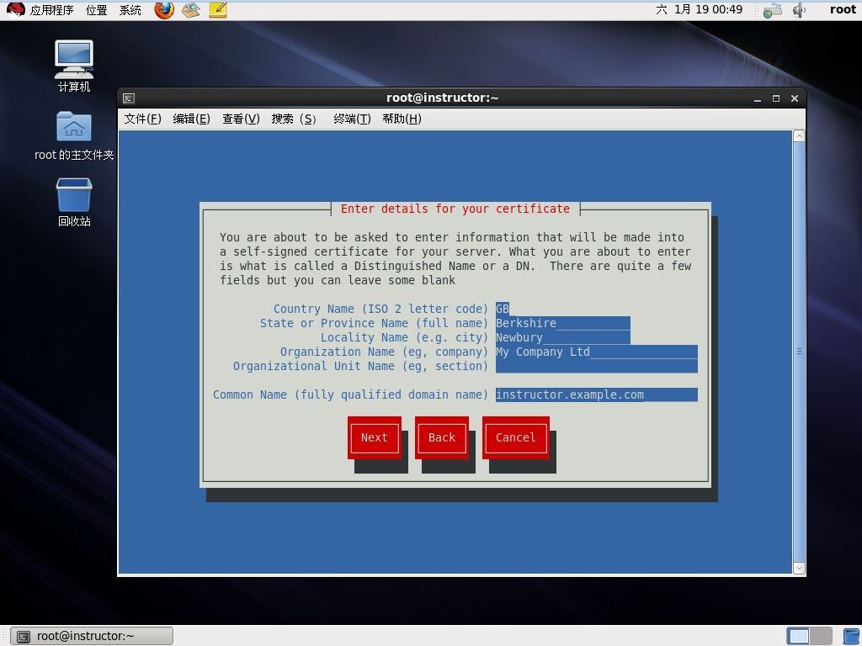Click the Organization Name field My Company Ltd
The height and width of the screenshot is (646, 862).
pos(597,352)
